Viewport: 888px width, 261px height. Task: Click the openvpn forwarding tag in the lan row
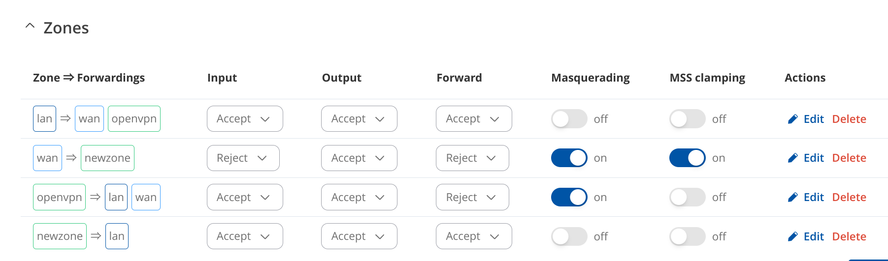point(134,119)
